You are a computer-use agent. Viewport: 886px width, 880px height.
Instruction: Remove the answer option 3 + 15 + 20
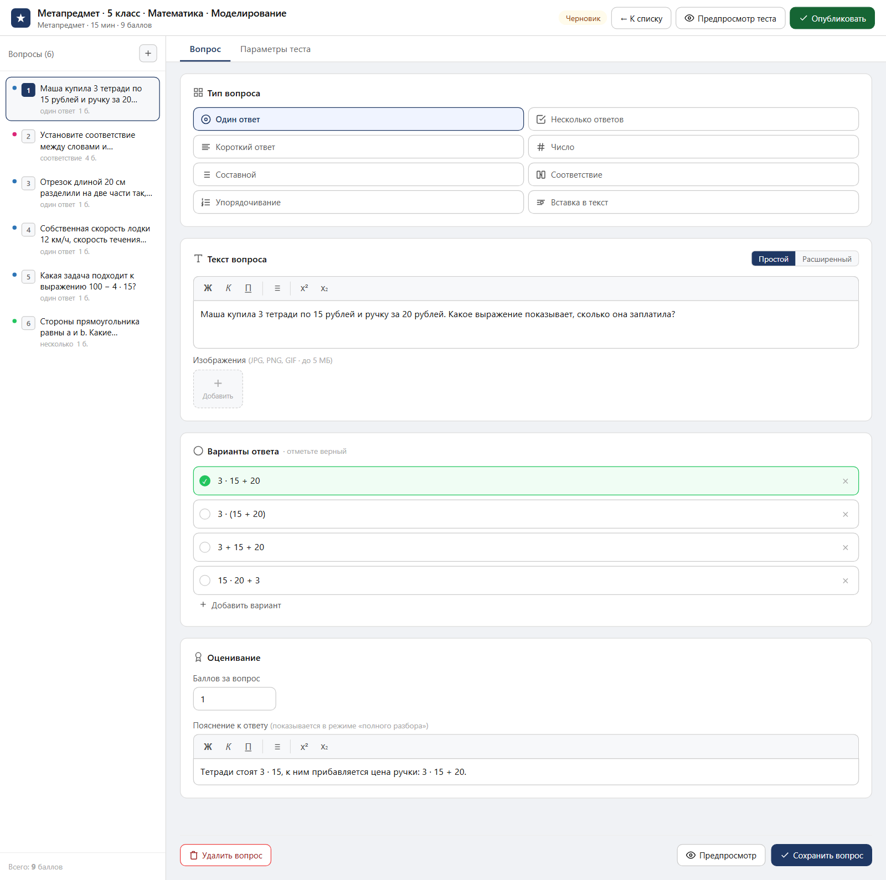(x=846, y=547)
